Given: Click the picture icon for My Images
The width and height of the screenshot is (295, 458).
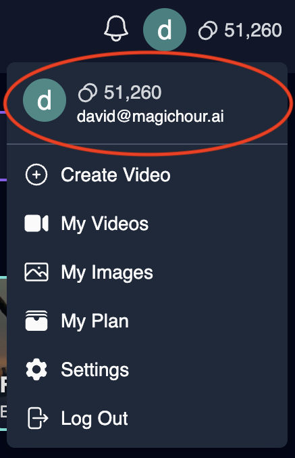Looking at the screenshot, I should pos(36,272).
